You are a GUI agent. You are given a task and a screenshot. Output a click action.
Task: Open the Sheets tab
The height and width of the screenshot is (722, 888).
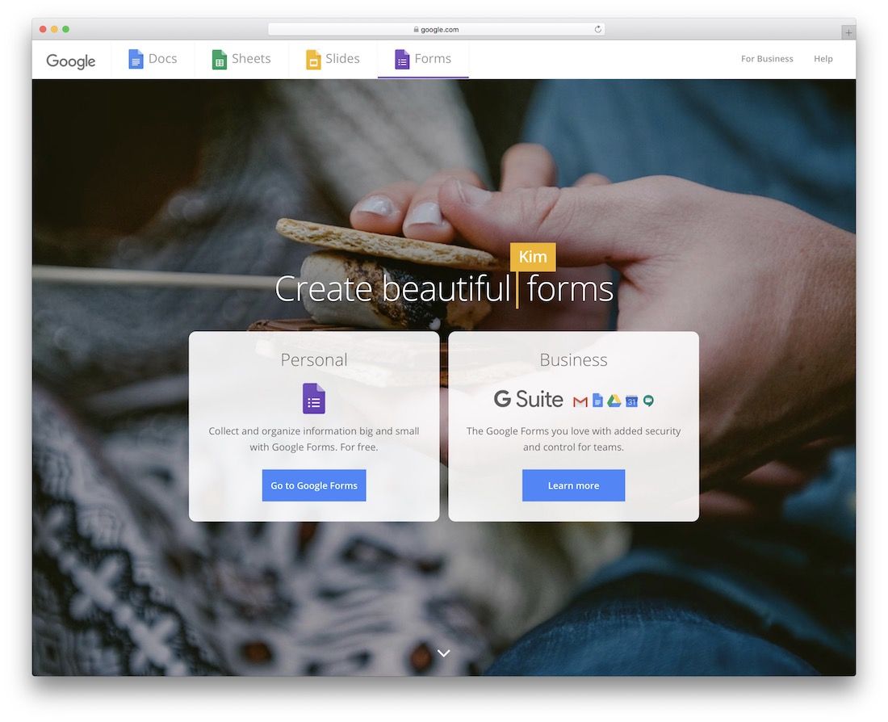click(242, 59)
